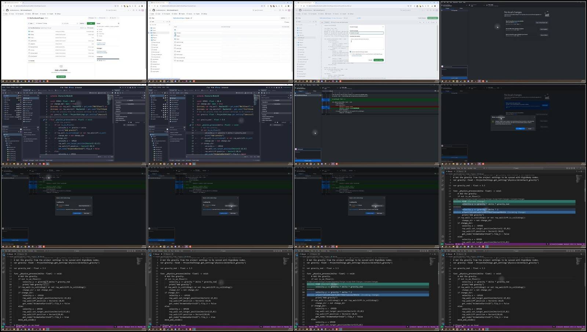
Task: Click MyFirstGodotProject title on repo home page
Action: (37, 18)
